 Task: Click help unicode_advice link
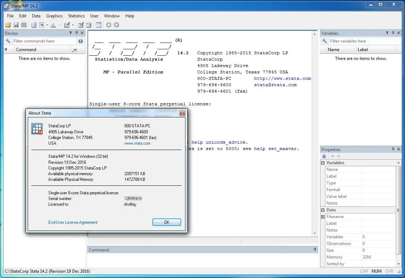click(x=218, y=142)
